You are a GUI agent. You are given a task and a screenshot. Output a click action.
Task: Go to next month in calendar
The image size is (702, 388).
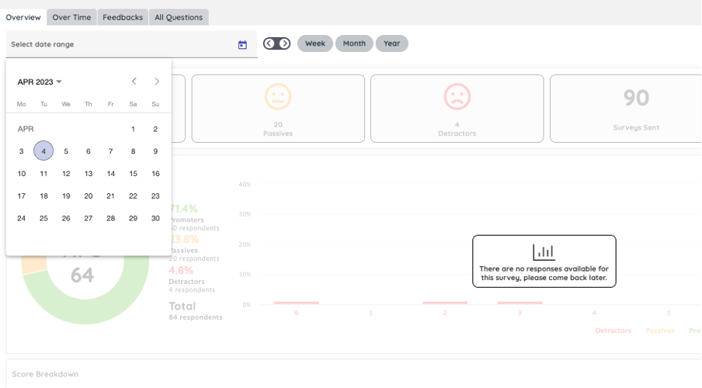(157, 81)
